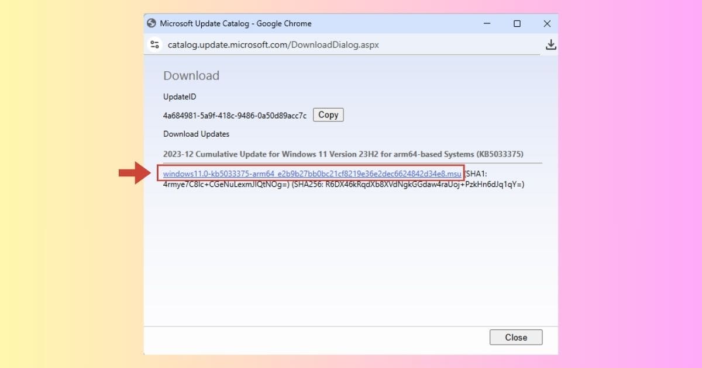Copy the UpdateID with the Copy button
Image resolution: width=702 pixels, height=368 pixels.
(x=328, y=115)
